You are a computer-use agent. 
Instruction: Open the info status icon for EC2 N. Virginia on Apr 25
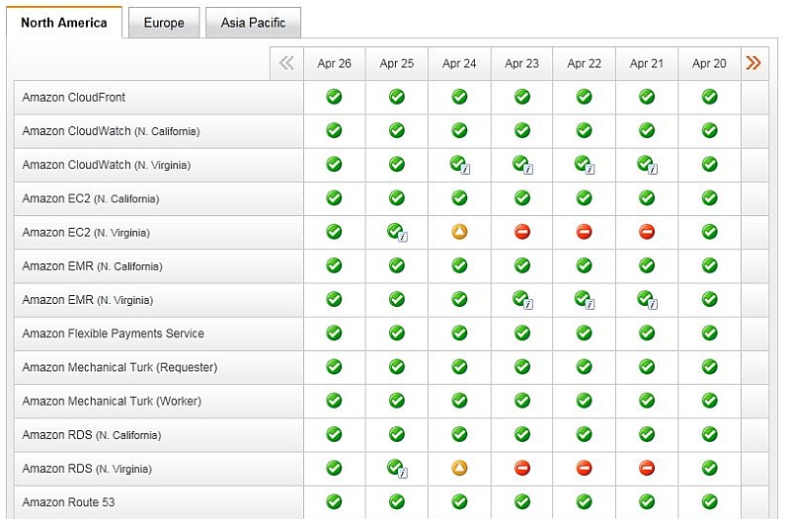[x=398, y=233]
